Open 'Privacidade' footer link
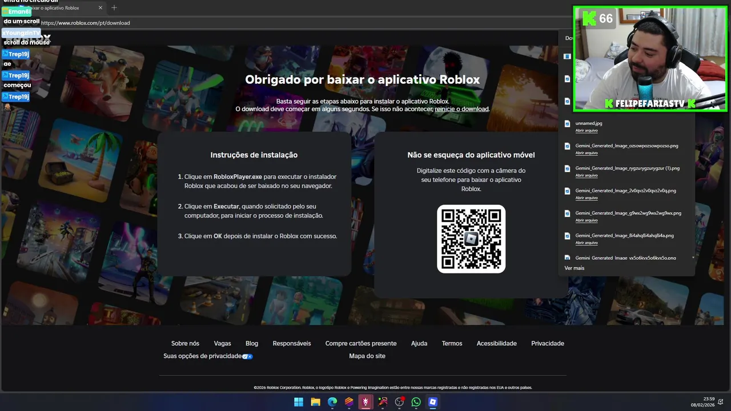Viewport: 731px width, 411px height. tap(548, 344)
